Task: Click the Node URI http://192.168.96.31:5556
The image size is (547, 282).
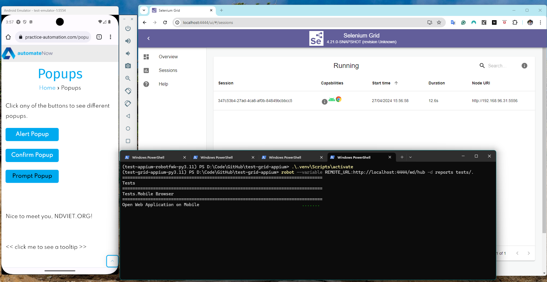Action: (495, 101)
